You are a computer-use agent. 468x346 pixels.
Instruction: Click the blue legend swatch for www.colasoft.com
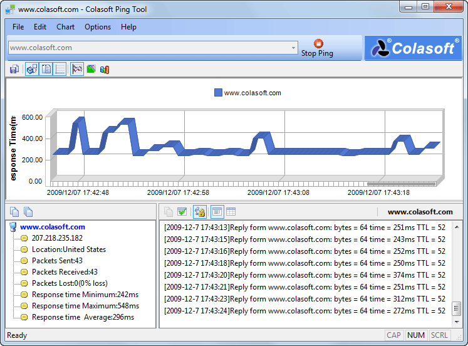(218, 93)
